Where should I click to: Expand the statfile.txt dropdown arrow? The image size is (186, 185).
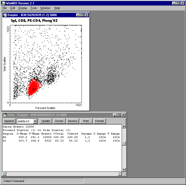pyautogui.click(x=35, y=121)
